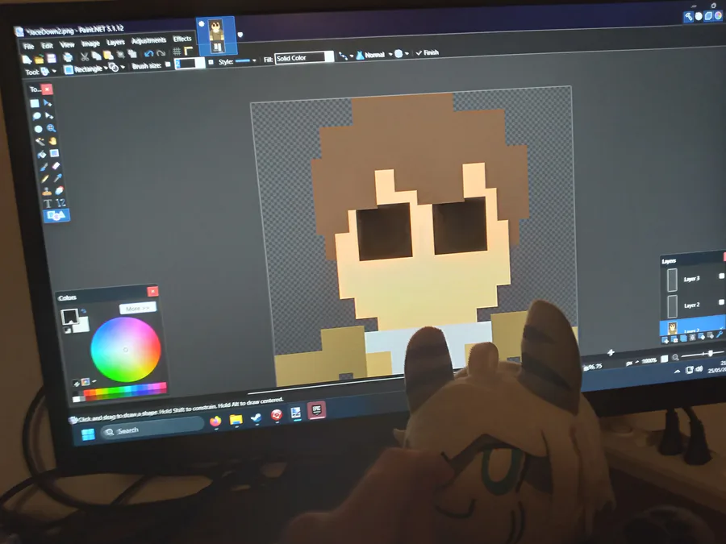Viewport: 726px width, 544px height.
Task: Click the Undo arrow in toolbar
Action: pos(148,54)
